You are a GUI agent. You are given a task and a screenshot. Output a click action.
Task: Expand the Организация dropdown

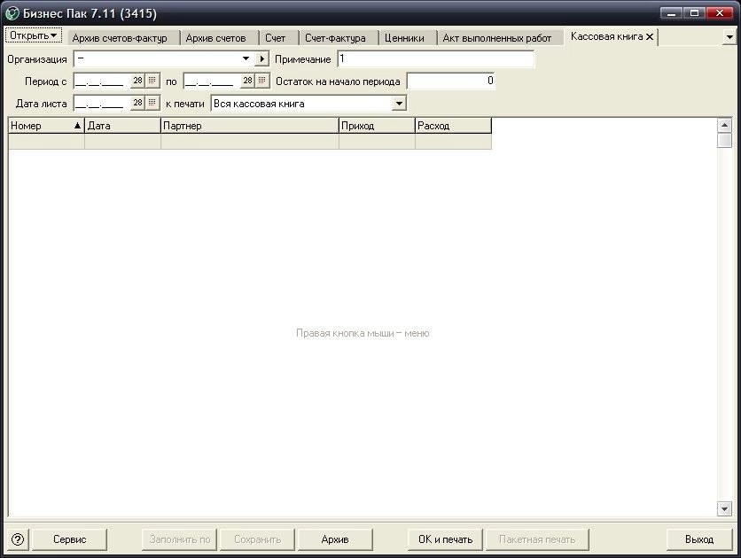tap(246, 58)
